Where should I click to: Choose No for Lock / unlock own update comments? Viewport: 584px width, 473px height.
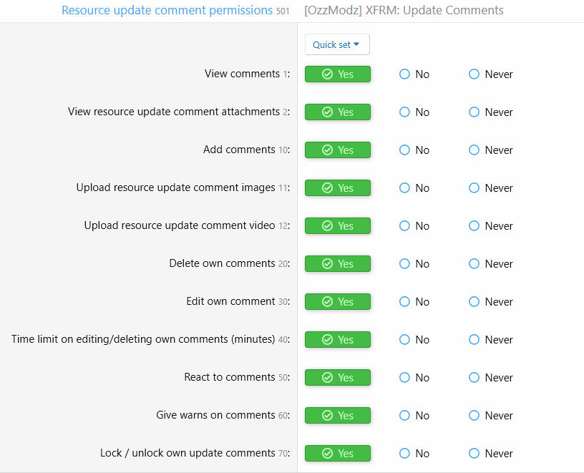click(x=414, y=453)
